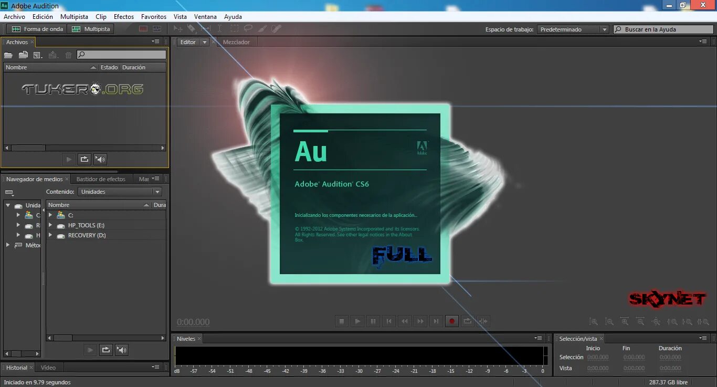Expand the C: drive row

[50, 215]
